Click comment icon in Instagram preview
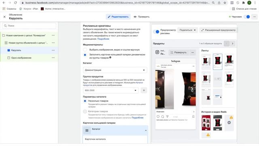259x146 pixels. 163,117
